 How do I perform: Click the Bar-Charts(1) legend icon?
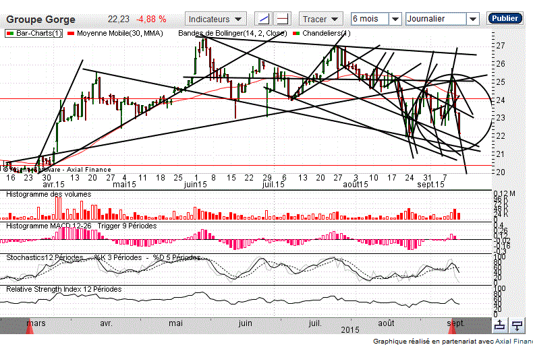(11, 33)
